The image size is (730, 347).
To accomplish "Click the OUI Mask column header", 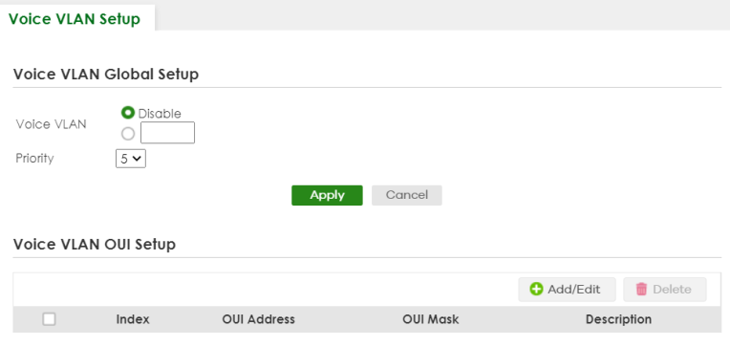I will pos(431,319).
